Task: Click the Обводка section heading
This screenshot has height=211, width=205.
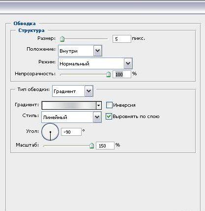Action: [25, 24]
